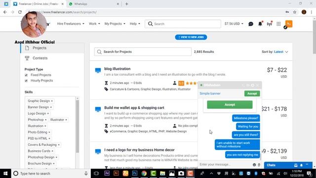
Task: Open the orange profile avatar menu
Action: 288,24
